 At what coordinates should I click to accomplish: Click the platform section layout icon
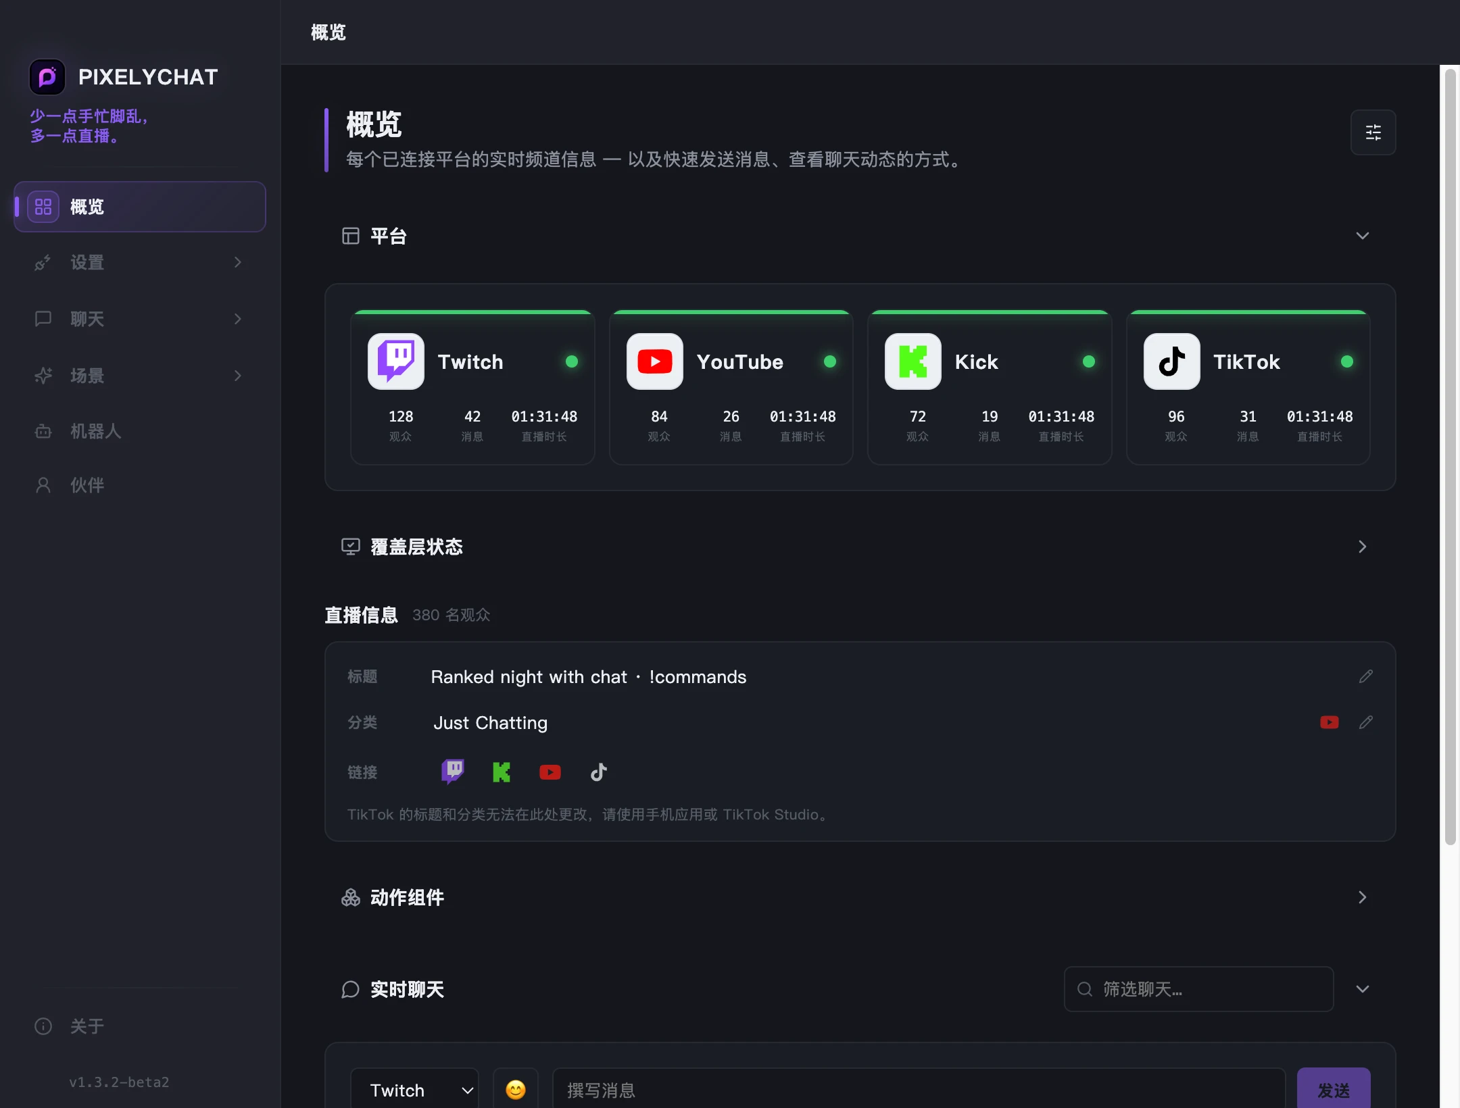[350, 236]
